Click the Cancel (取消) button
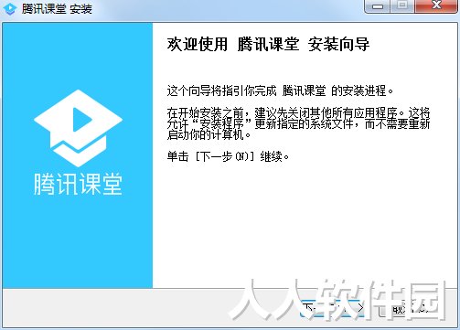Screen dimensions: 460x330 (x=411, y=308)
